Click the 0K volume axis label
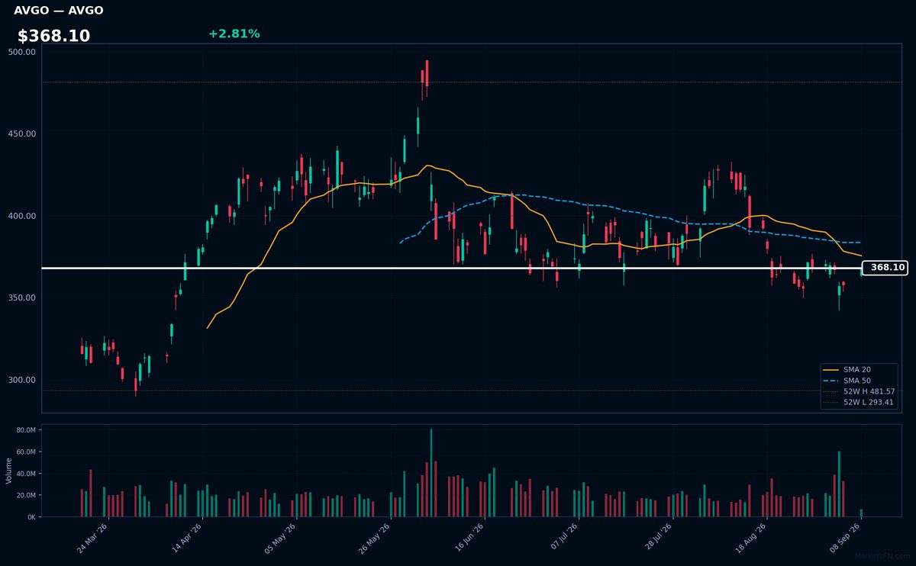 (x=31, y=516)
